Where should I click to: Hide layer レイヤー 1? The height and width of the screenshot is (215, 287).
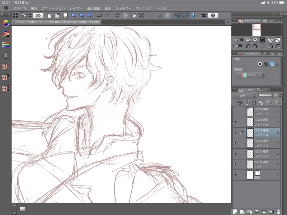(236, 164)
